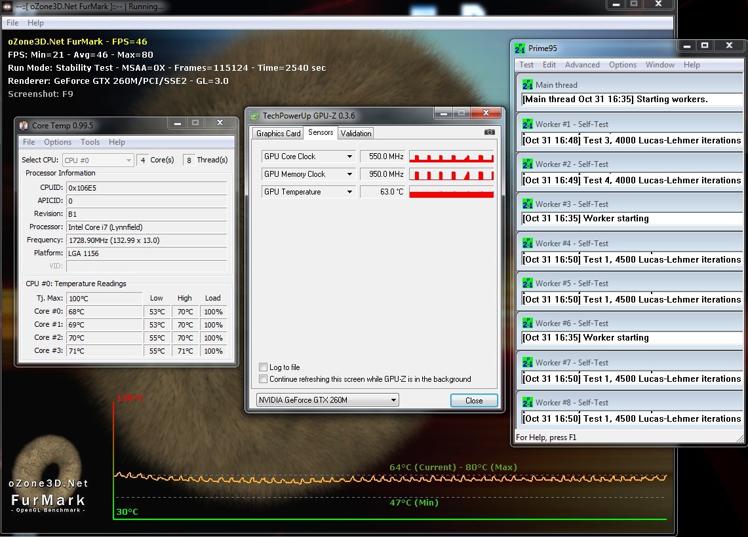
Task: Click the Main thread window icon in Prime95
Action: 528,85
